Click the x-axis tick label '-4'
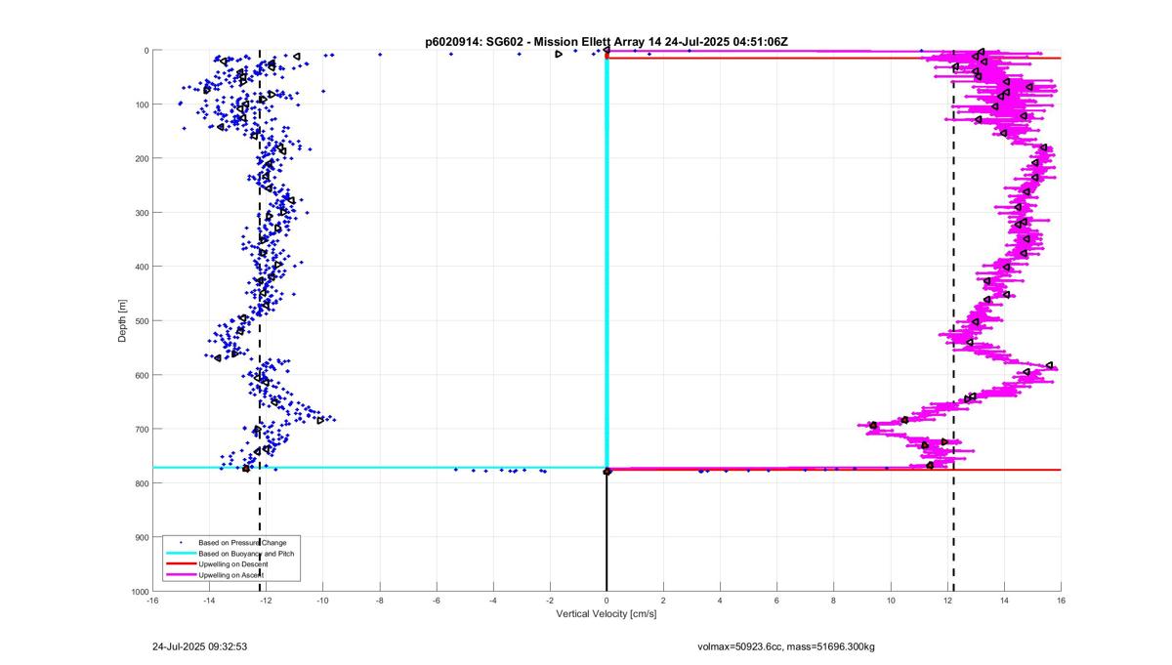Viewport: 1172px width, 665px height. point(493,601)
